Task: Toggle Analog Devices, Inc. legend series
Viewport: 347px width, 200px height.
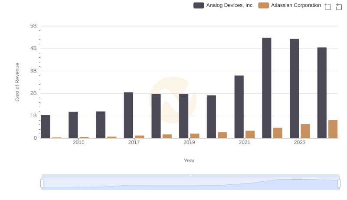Action: click(223, 5)
